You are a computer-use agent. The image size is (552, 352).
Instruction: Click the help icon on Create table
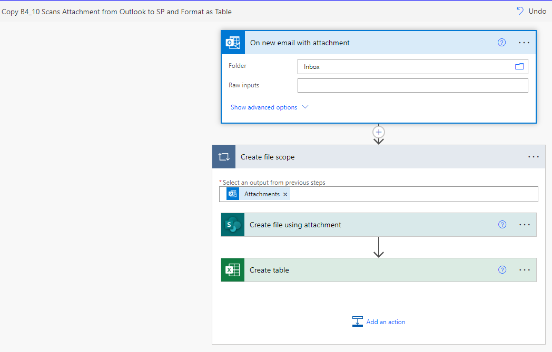(x=502, y=269)
